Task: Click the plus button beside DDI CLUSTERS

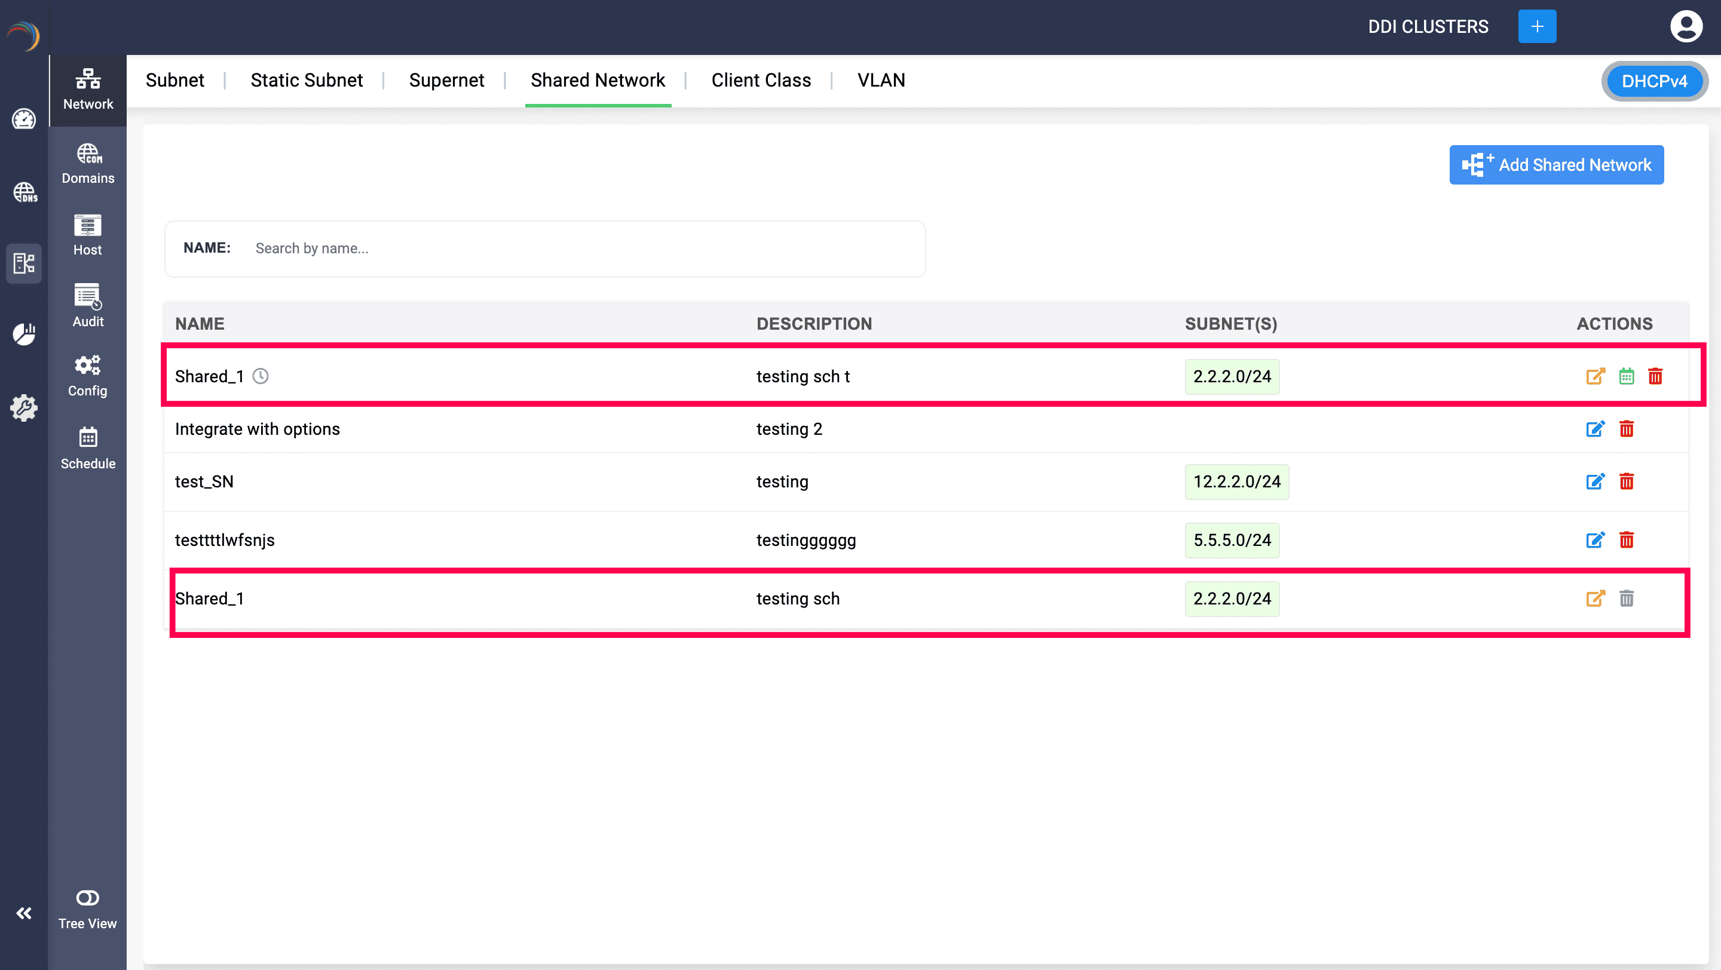Action: tap(1536, 27)
